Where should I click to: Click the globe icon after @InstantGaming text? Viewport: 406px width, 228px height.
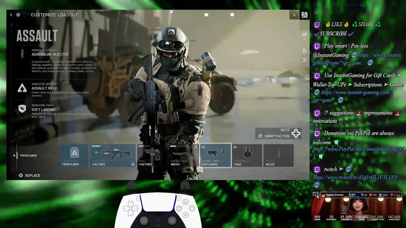[x=354, y=55]
